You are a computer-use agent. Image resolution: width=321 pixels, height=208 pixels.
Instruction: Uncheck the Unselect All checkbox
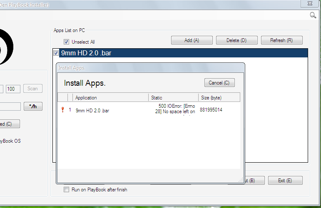(x=66, y=42)
